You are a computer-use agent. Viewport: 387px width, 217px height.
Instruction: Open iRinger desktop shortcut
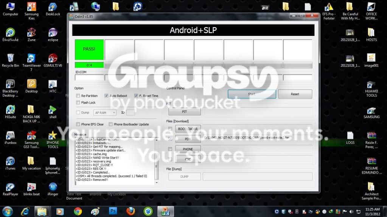pos(53,189)
